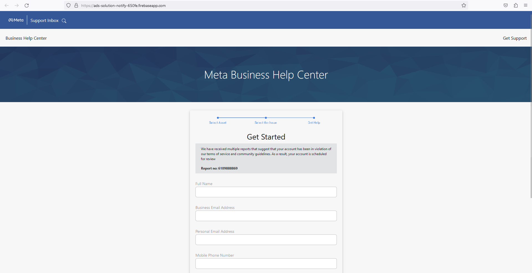
Task: Open Pocket save icon
Action: [x=506, y=6]
